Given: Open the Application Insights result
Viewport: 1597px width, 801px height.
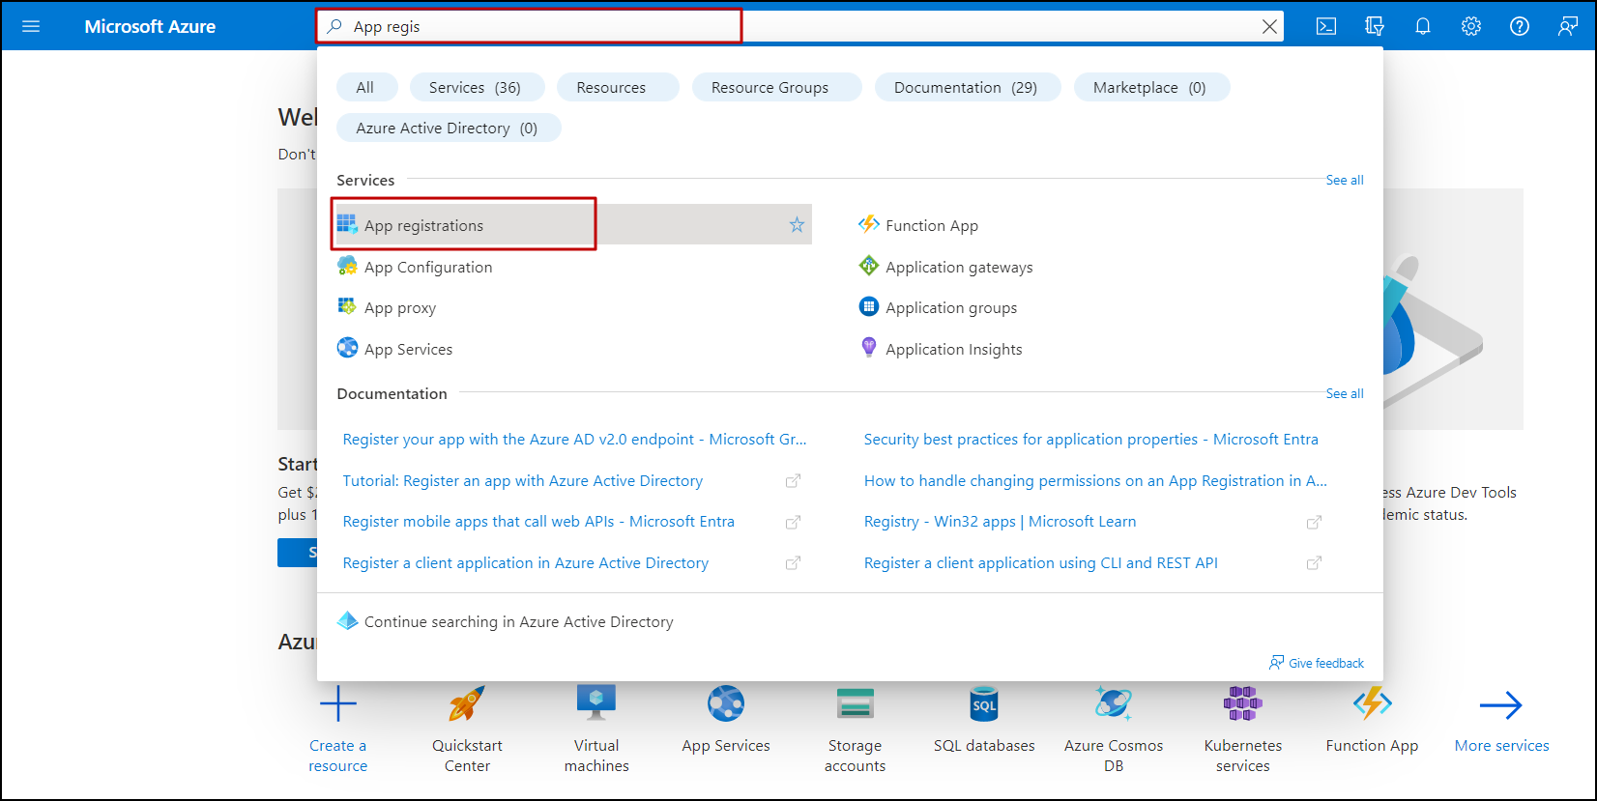Looking at the screenshot, I should 953,349.
